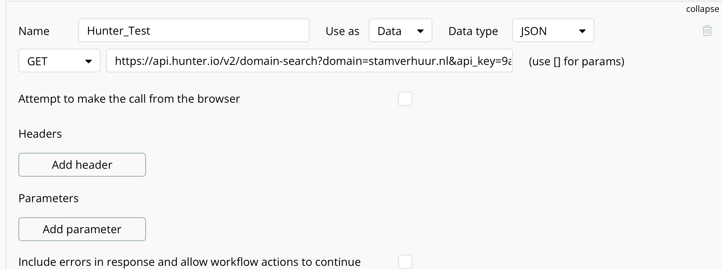Enable attempt call from browser checkbox
This screenshot has height=269, width=722.
coord(405,99)
